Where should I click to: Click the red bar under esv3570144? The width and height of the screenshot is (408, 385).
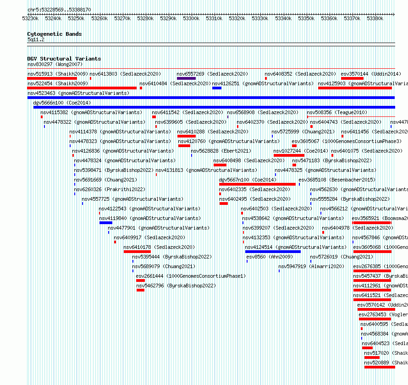coord(353,78)
